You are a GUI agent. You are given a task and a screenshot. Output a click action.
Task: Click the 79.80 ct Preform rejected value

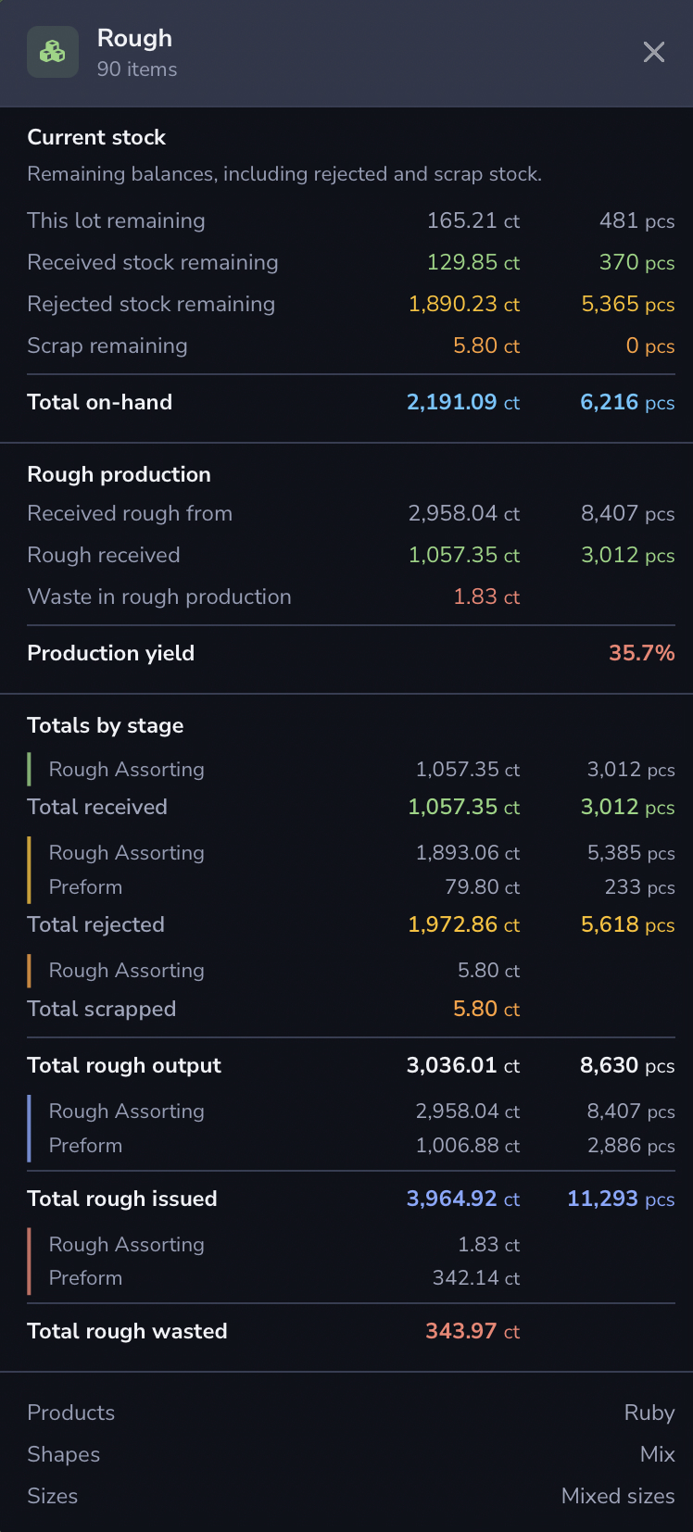coord(483,887)
